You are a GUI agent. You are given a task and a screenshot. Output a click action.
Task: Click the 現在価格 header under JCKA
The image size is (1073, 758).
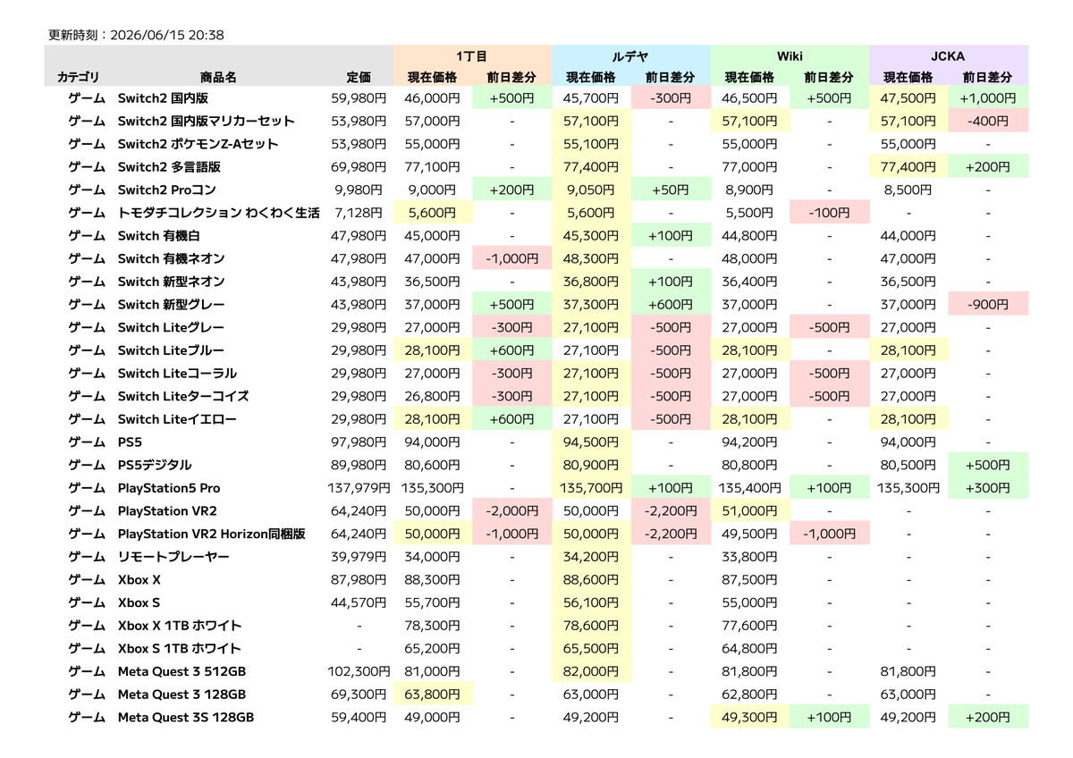[908, 78]
